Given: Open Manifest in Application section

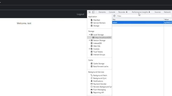Looking at the screenshot, I should [96, 20].
